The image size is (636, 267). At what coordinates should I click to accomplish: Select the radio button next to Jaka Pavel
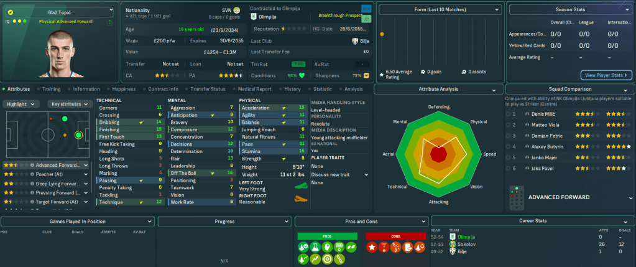[508, 168]
